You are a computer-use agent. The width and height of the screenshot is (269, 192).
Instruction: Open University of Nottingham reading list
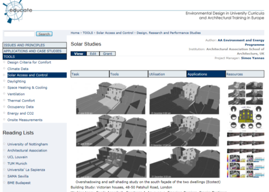click(27, 144)
